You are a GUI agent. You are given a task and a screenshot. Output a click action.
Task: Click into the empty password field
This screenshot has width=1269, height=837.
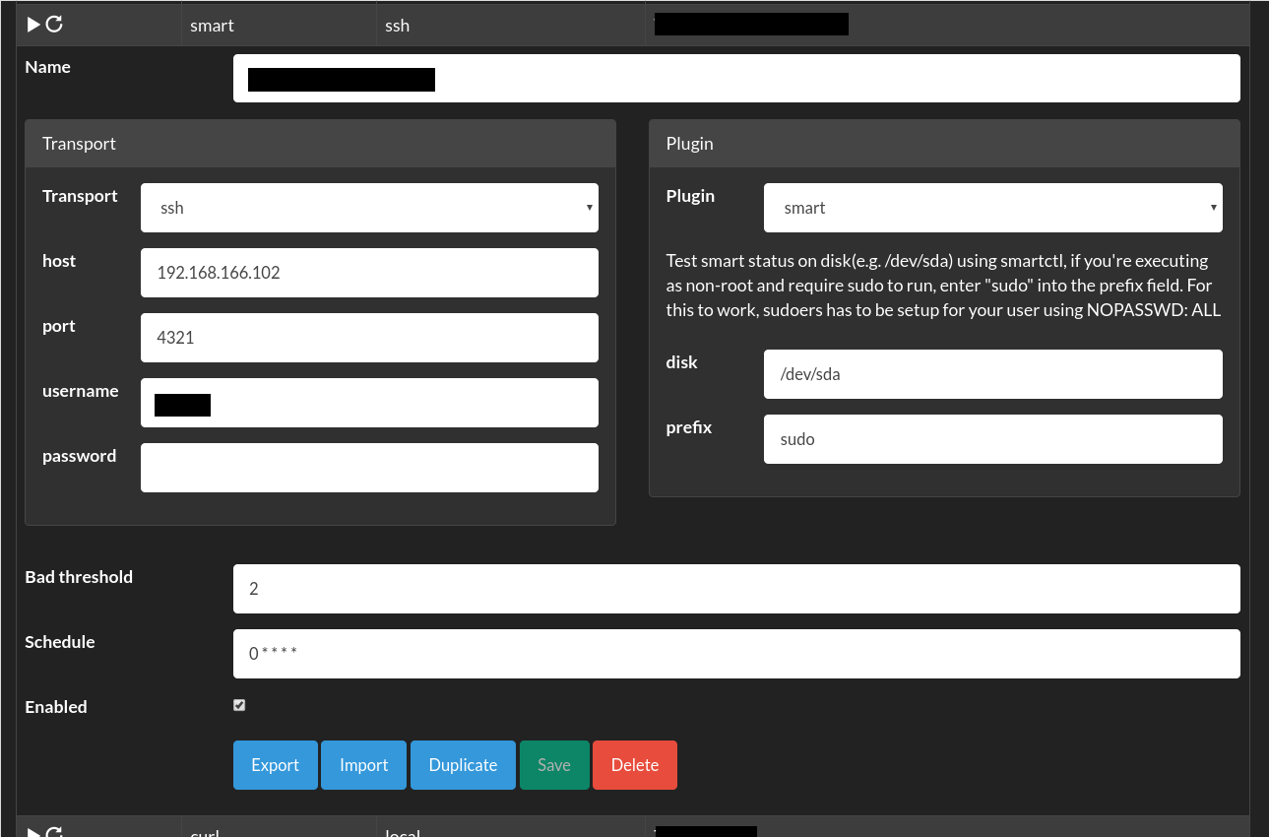pyautogui.click(x=369, y=468)
